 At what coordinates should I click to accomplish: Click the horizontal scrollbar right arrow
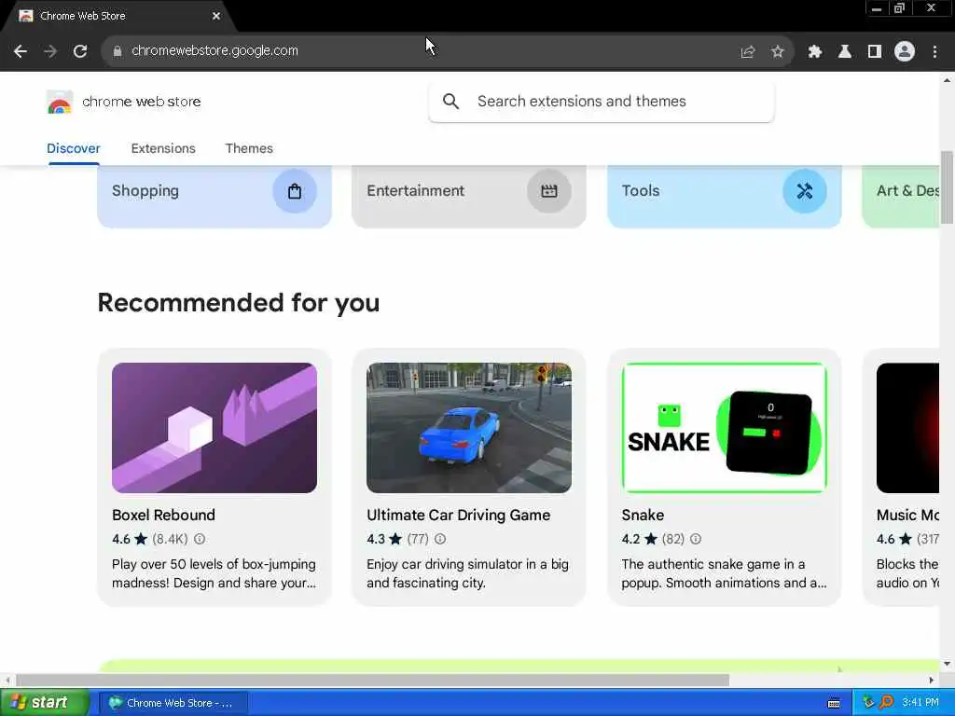pyautogui.click(x=932, y=680)
